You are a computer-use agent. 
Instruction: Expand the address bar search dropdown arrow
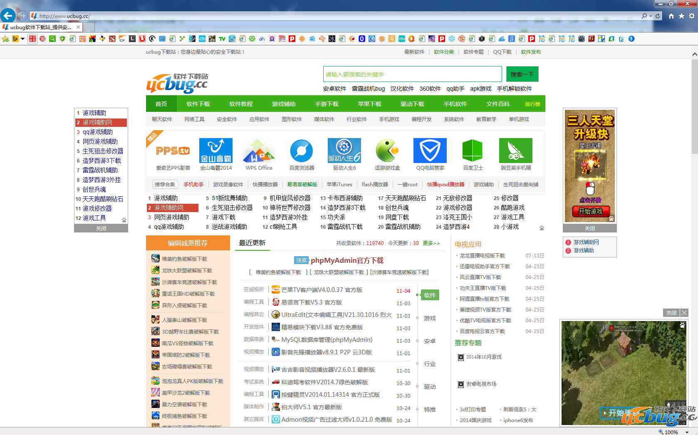651,16
